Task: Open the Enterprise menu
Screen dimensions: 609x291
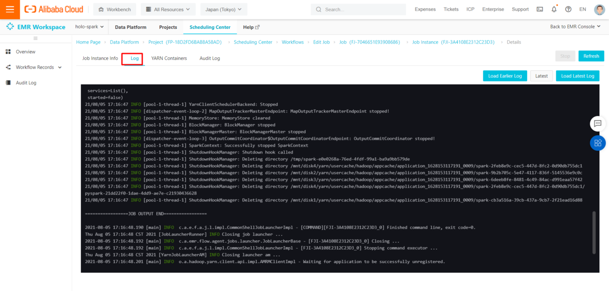Action: pos(493,9)
